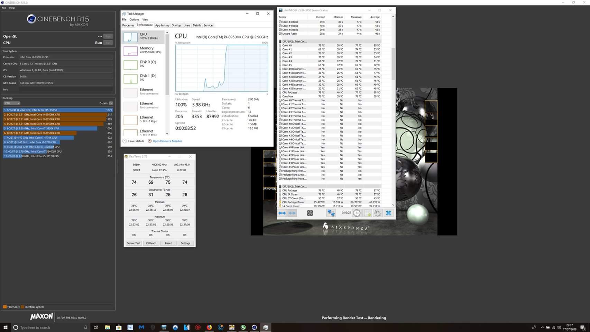Click the Type here to search box
This screenshot has width=590, height=332.
50,328
